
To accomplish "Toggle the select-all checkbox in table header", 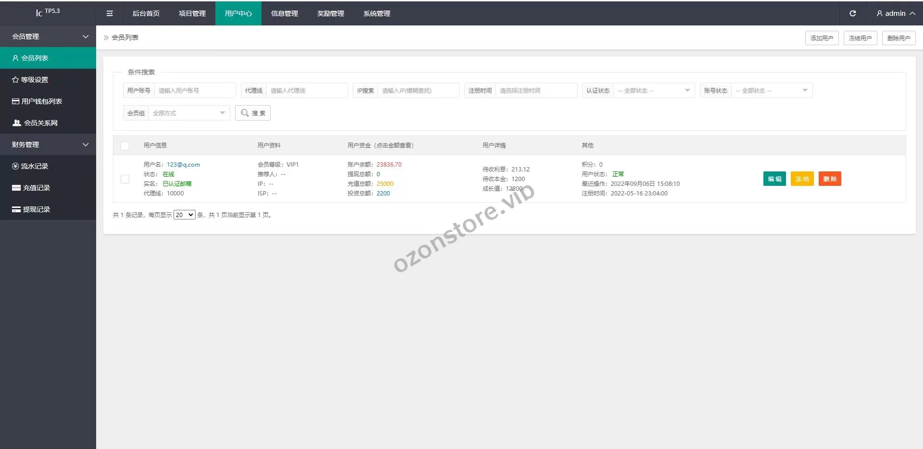I will click(x=125, y=146).
